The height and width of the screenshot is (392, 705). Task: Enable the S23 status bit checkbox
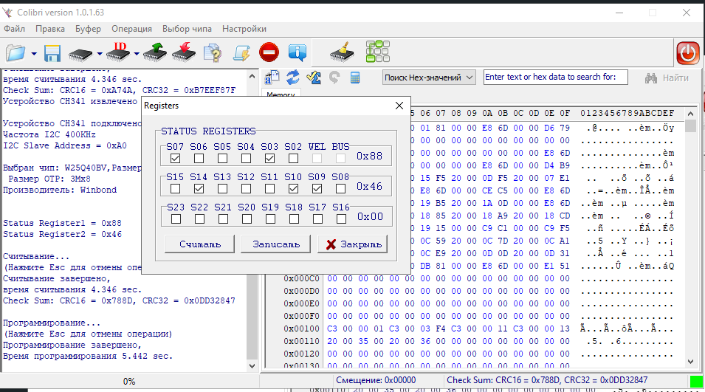(x=175, y=219)
